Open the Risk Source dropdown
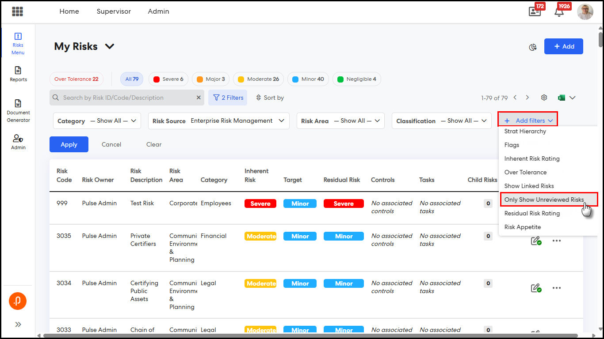This screenshot has height=339, width=604. (218, 121)
